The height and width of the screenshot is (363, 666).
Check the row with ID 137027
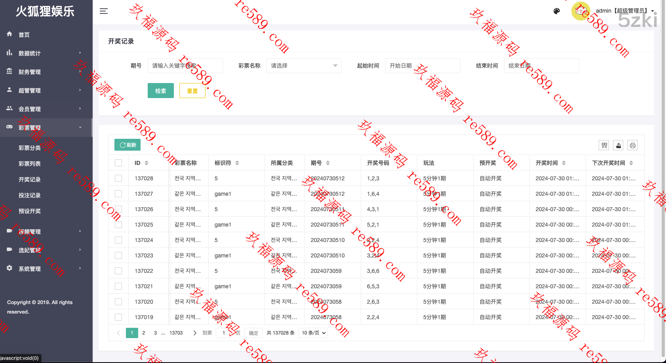(118, 194)
